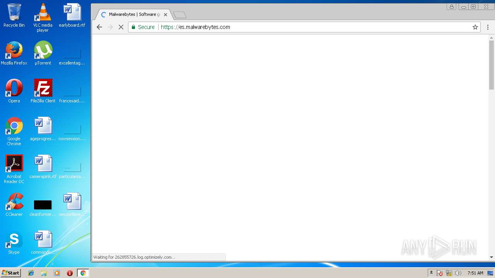Switch to Chrome window on taskbar
495x278 pixels.
(83, 273)
